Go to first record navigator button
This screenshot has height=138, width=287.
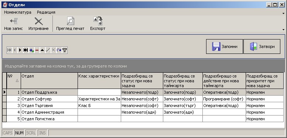tap(9, 50)
